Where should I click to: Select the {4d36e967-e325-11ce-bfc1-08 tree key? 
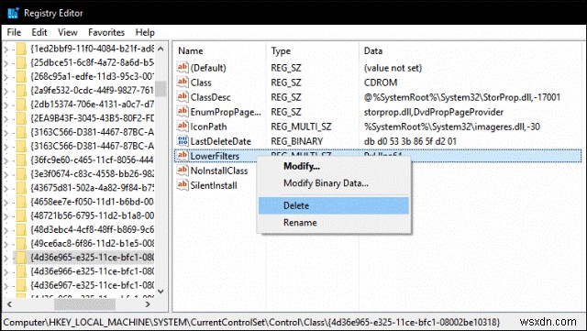(x=92, y=285)
